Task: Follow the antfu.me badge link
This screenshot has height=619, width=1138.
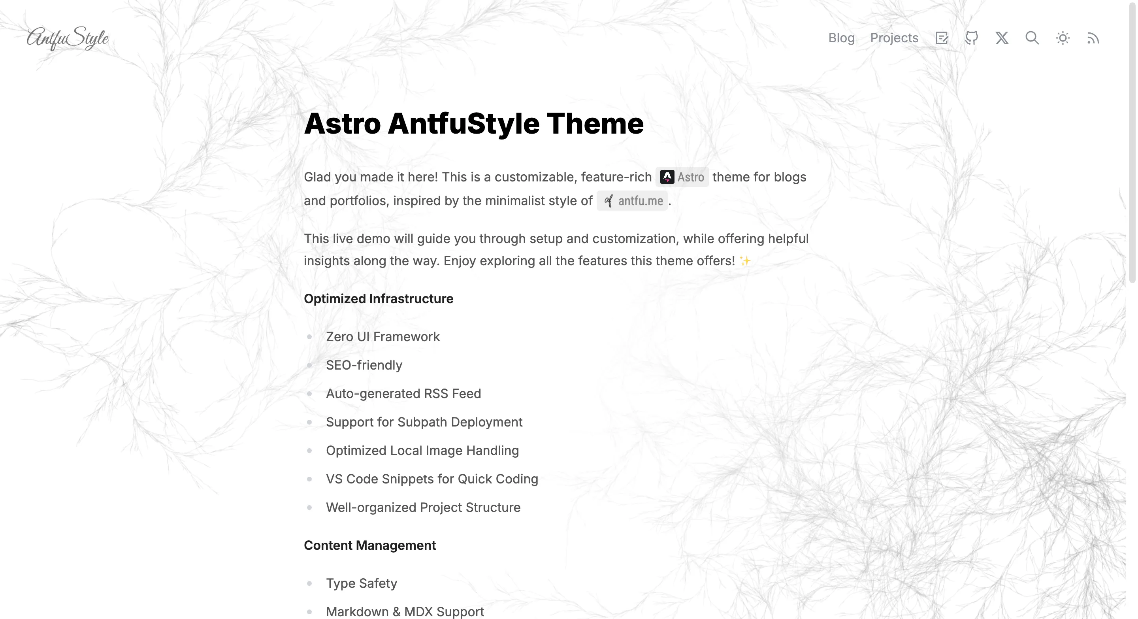Action: tap(640, 201)
